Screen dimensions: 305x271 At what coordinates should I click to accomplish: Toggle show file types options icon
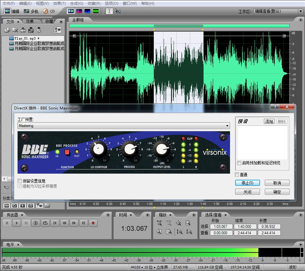coord(58,30)
